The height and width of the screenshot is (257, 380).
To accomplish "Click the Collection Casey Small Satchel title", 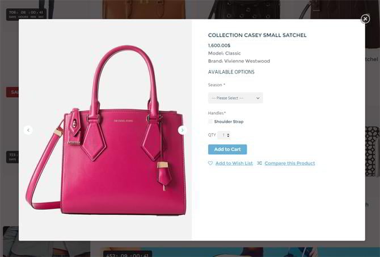I will tap(257, 35).
